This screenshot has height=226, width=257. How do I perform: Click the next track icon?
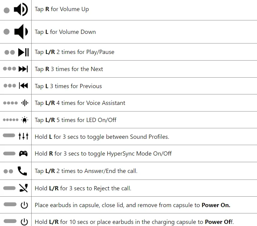[x=23, y=69]
